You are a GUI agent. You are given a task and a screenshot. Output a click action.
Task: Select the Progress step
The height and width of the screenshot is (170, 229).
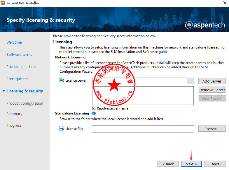click(x=14, y=126)
